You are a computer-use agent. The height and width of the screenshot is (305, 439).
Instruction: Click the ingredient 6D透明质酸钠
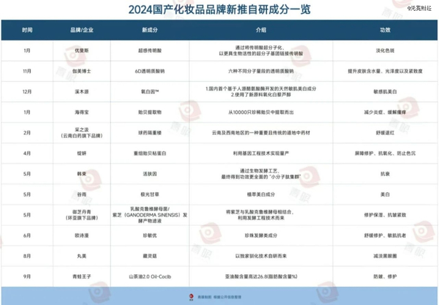(x=150, y=71)
